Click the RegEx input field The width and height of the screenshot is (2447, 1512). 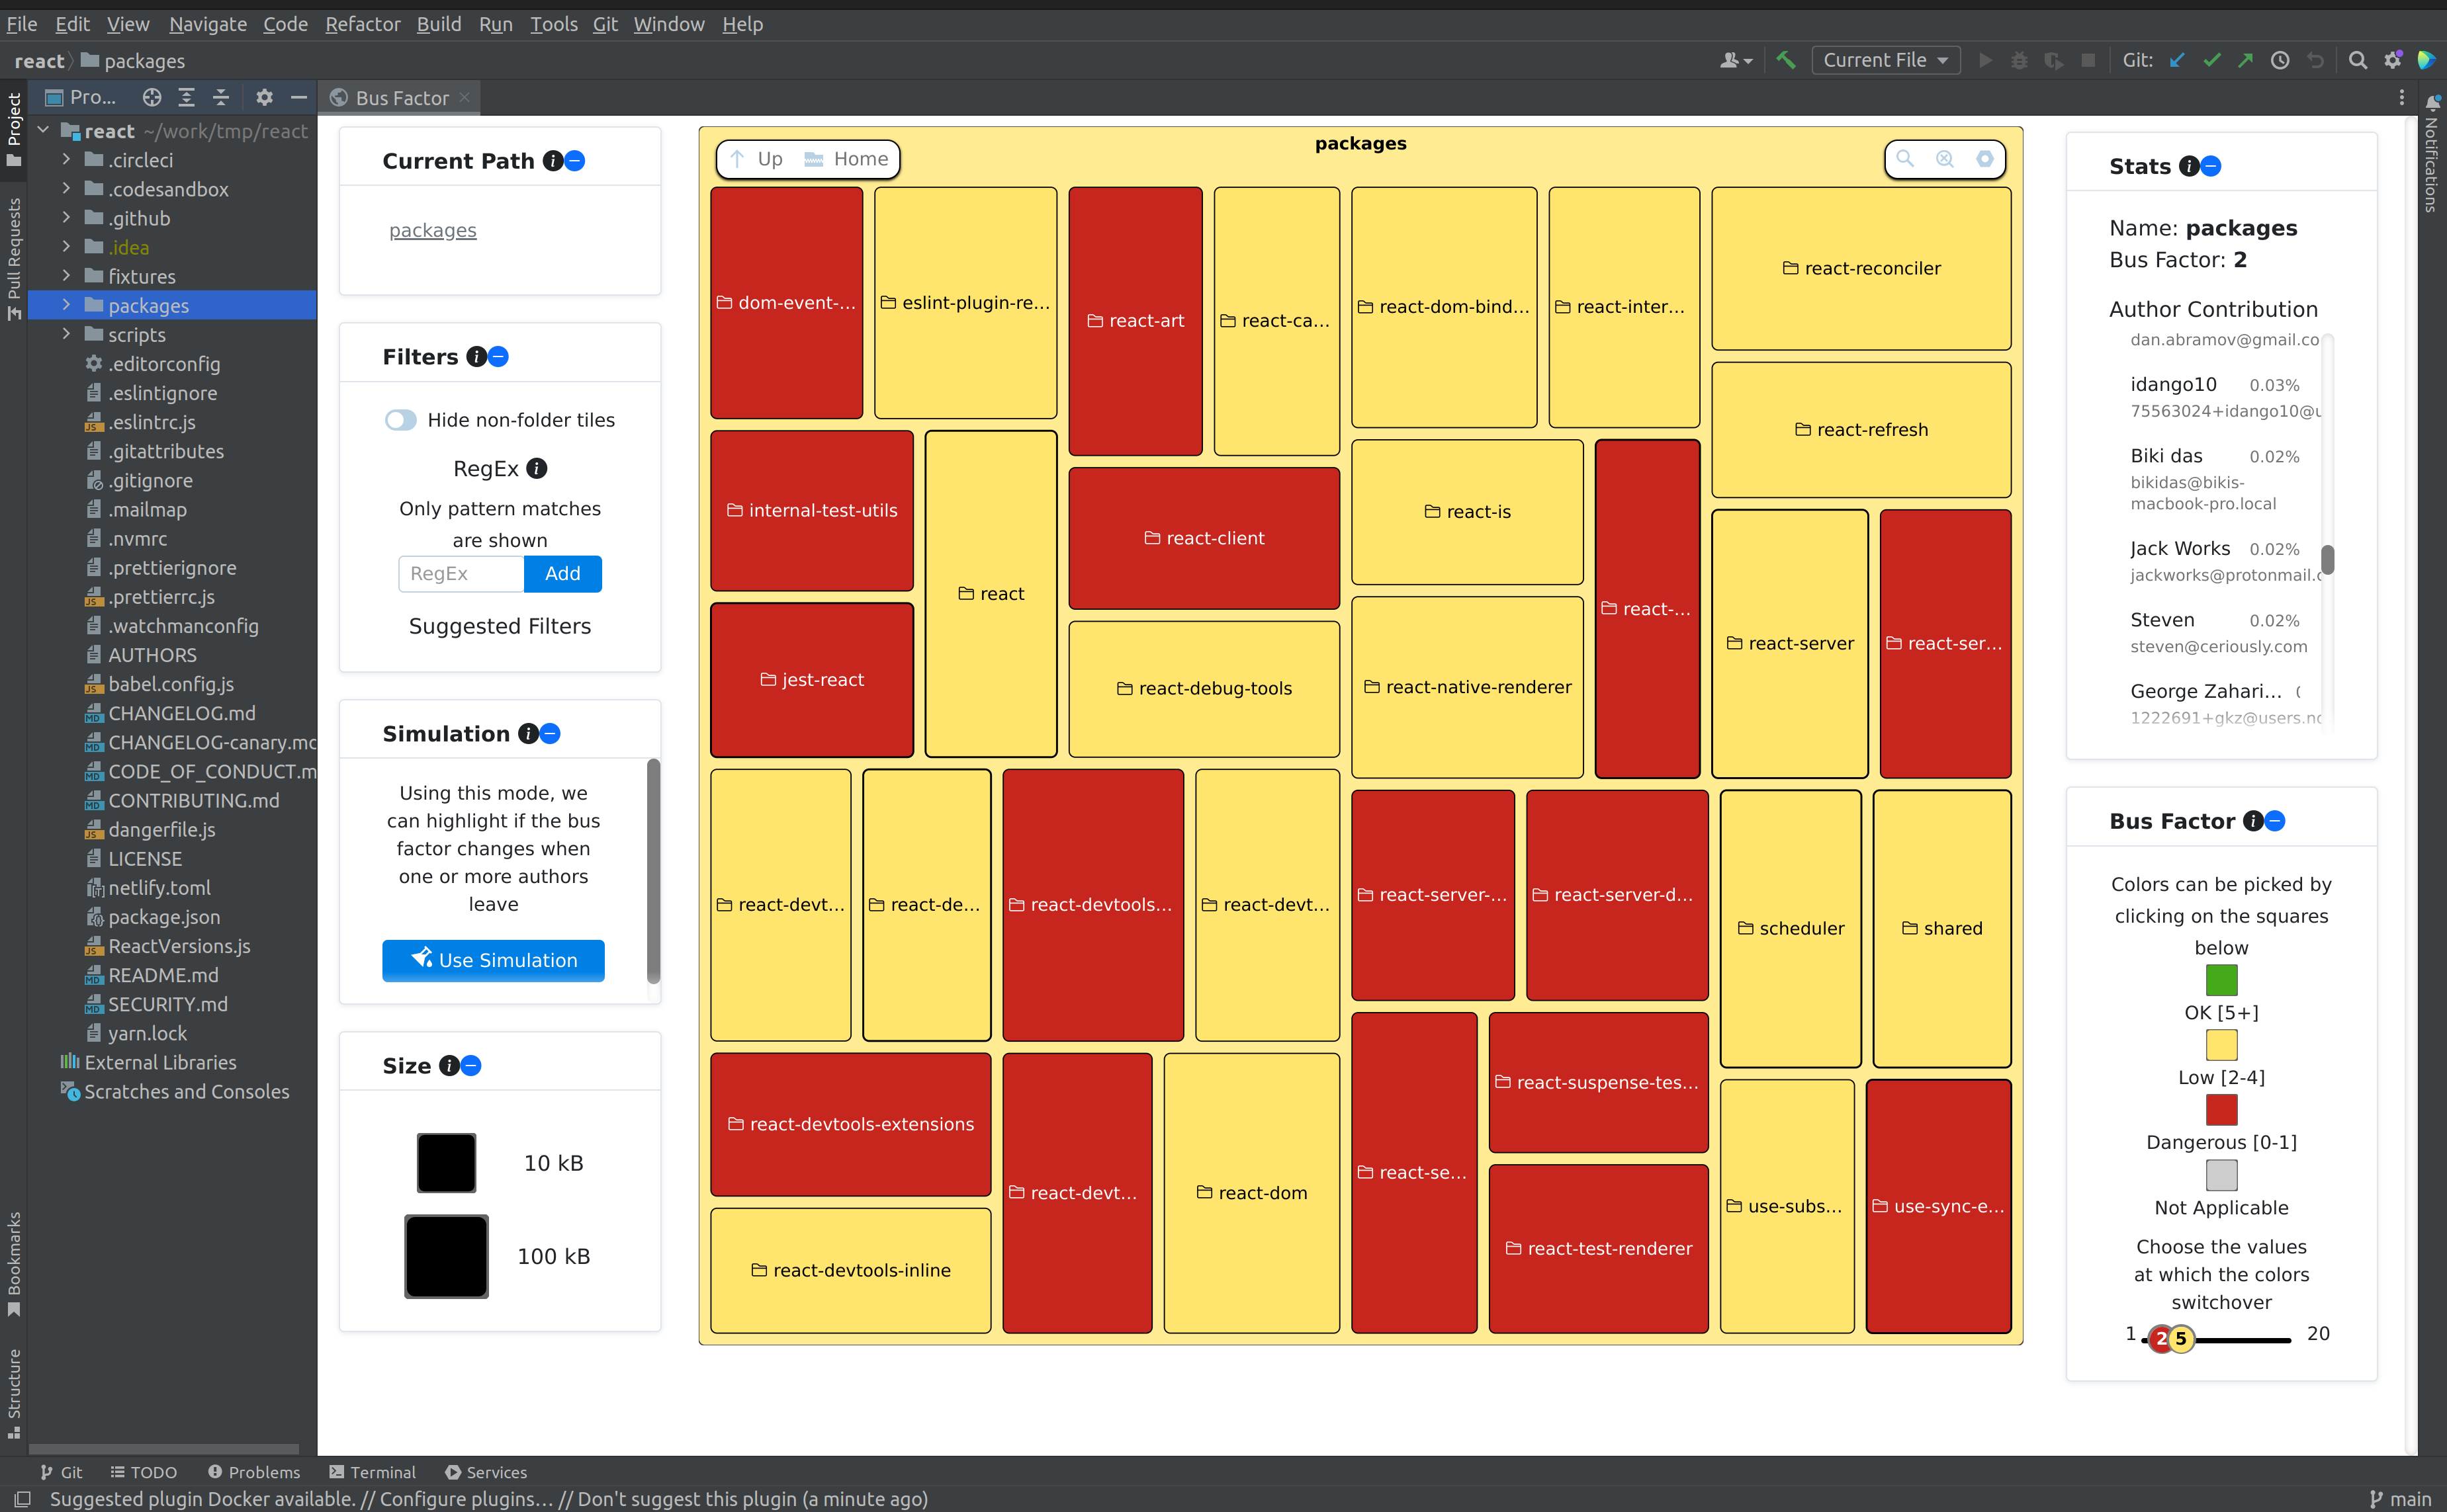[460, 573]
